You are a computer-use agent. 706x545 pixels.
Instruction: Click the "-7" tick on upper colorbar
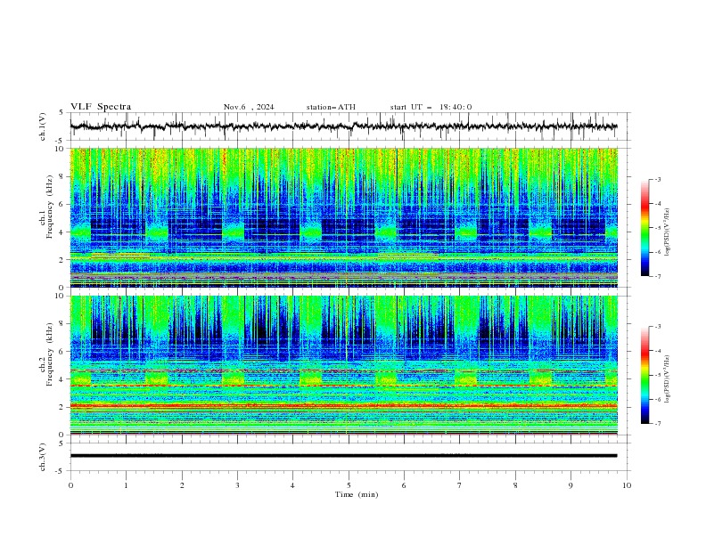[658, 276]
